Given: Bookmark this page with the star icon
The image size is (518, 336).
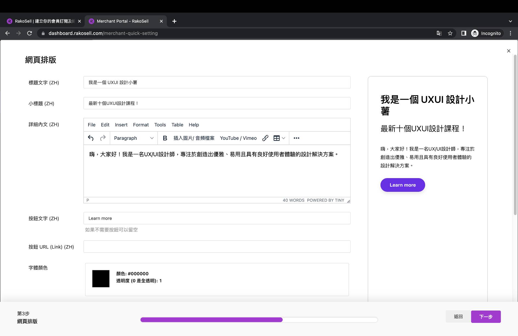Looking at the screenshot, I should click(x=450, y=33).
